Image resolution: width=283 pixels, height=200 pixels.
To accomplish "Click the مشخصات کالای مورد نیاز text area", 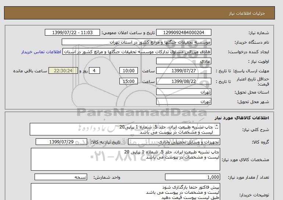I will (x=125, y=159).
